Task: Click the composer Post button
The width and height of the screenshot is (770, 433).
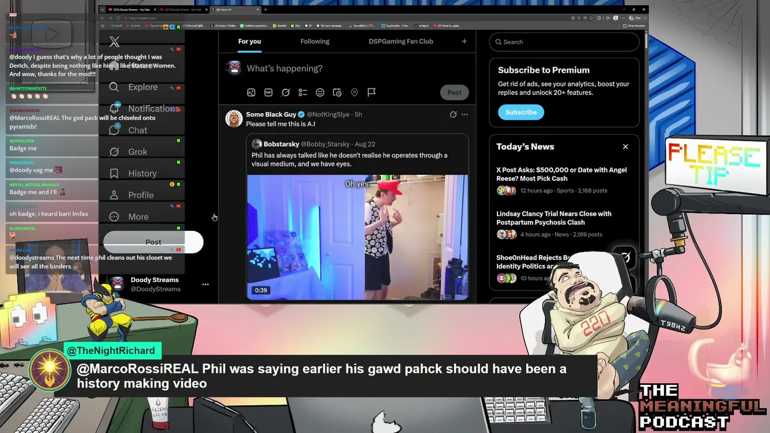Action: 454,93
